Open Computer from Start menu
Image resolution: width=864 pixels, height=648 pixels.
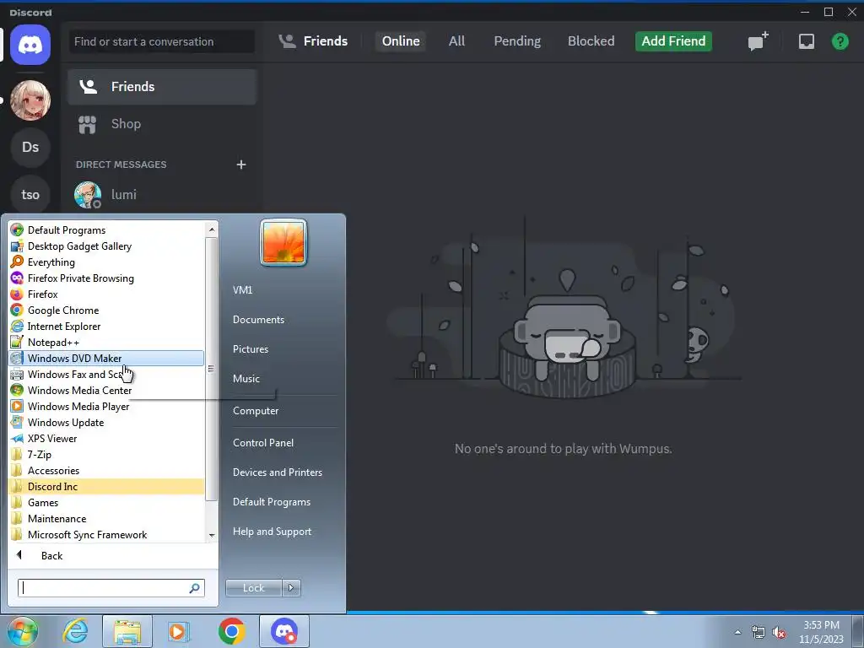pos(256,411)
